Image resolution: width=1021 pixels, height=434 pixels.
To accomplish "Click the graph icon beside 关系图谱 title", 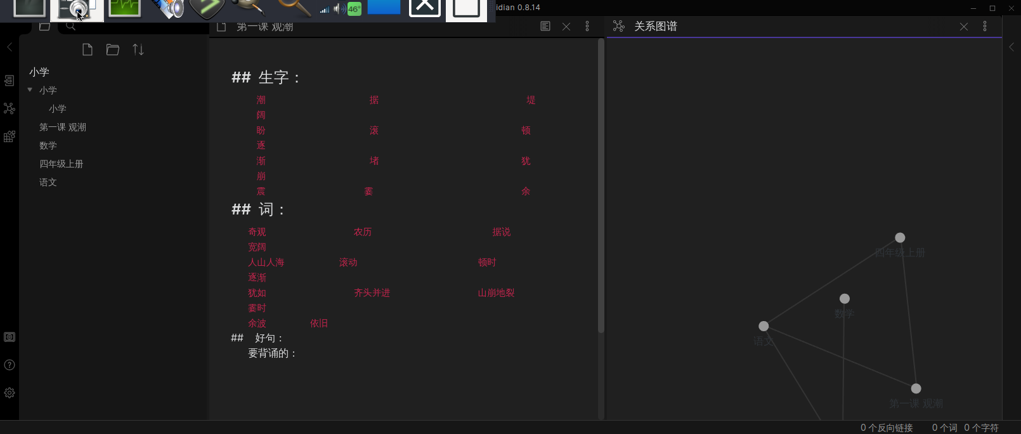I will (x=619, y=26).
